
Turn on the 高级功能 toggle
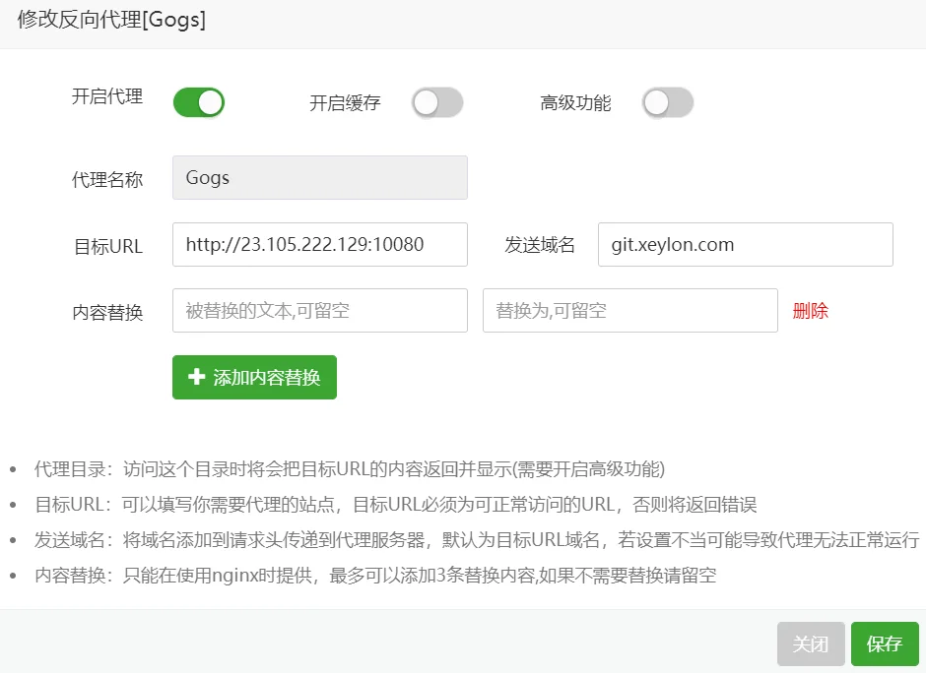(668, 102)
